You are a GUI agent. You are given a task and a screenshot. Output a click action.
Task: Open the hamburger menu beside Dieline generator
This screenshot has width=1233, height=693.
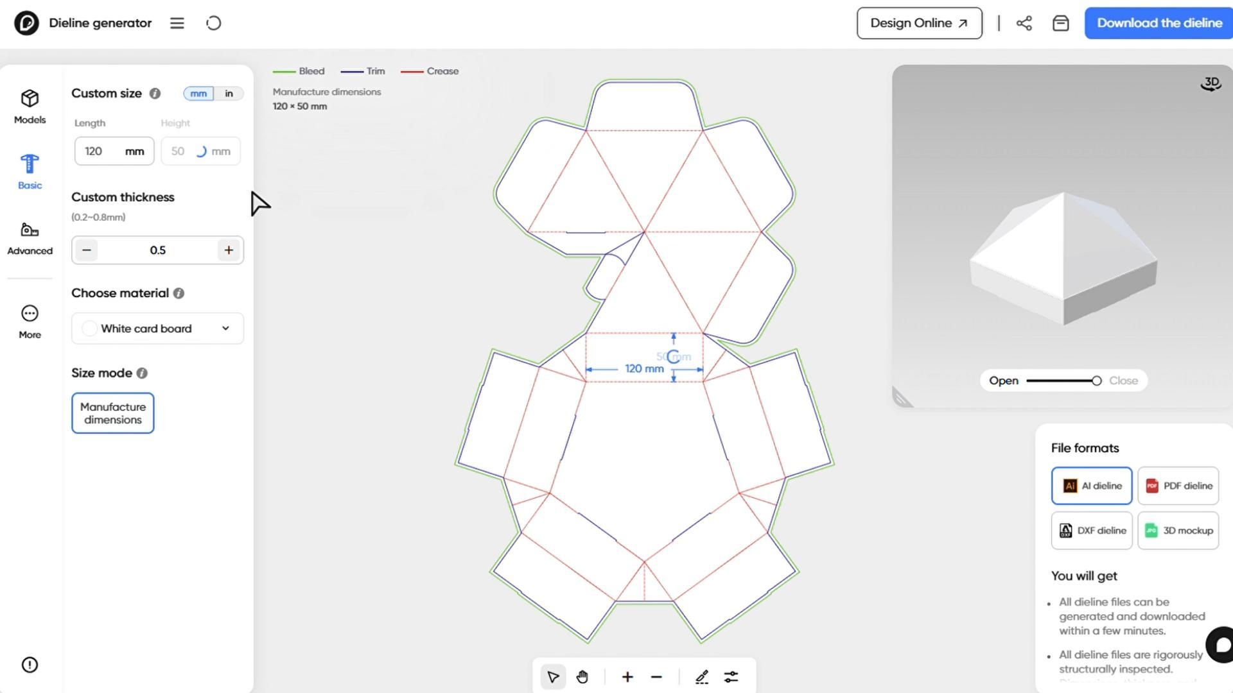(x=177, y=23)
